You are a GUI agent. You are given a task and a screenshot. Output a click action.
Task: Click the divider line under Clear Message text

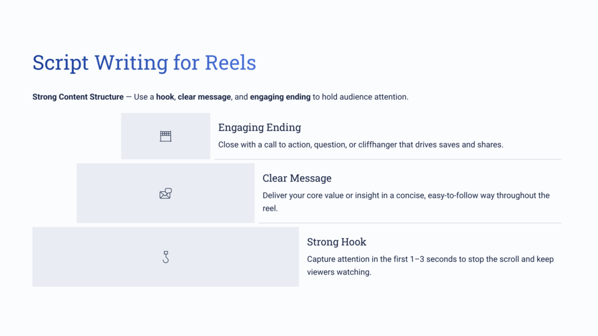pos(410,223)
